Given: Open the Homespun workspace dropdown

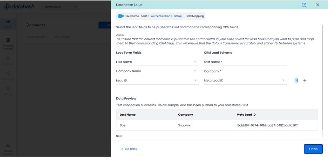Looking at the screenshot, I should point(61,7).
